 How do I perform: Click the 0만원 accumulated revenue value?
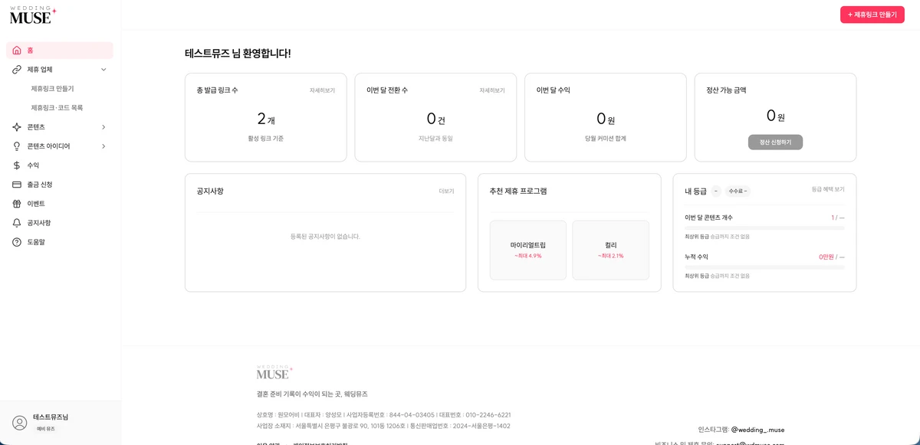pyautogui.click(x=826, y=257)
